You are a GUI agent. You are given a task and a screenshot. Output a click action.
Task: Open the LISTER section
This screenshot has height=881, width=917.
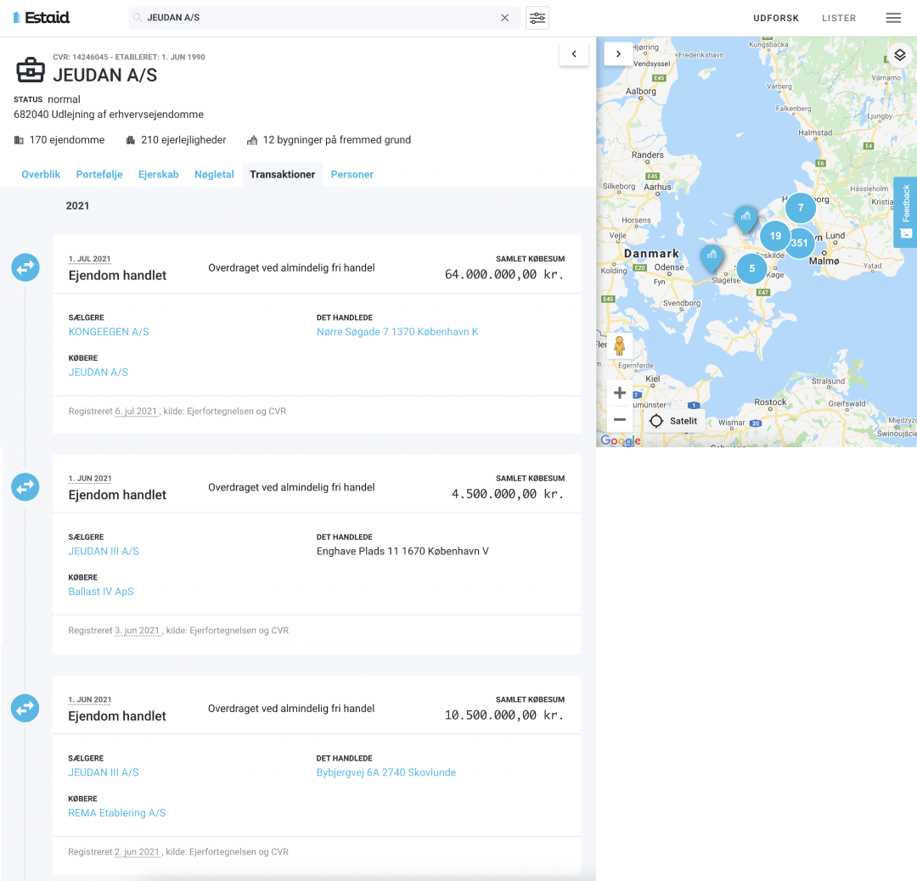click(839, 18)
